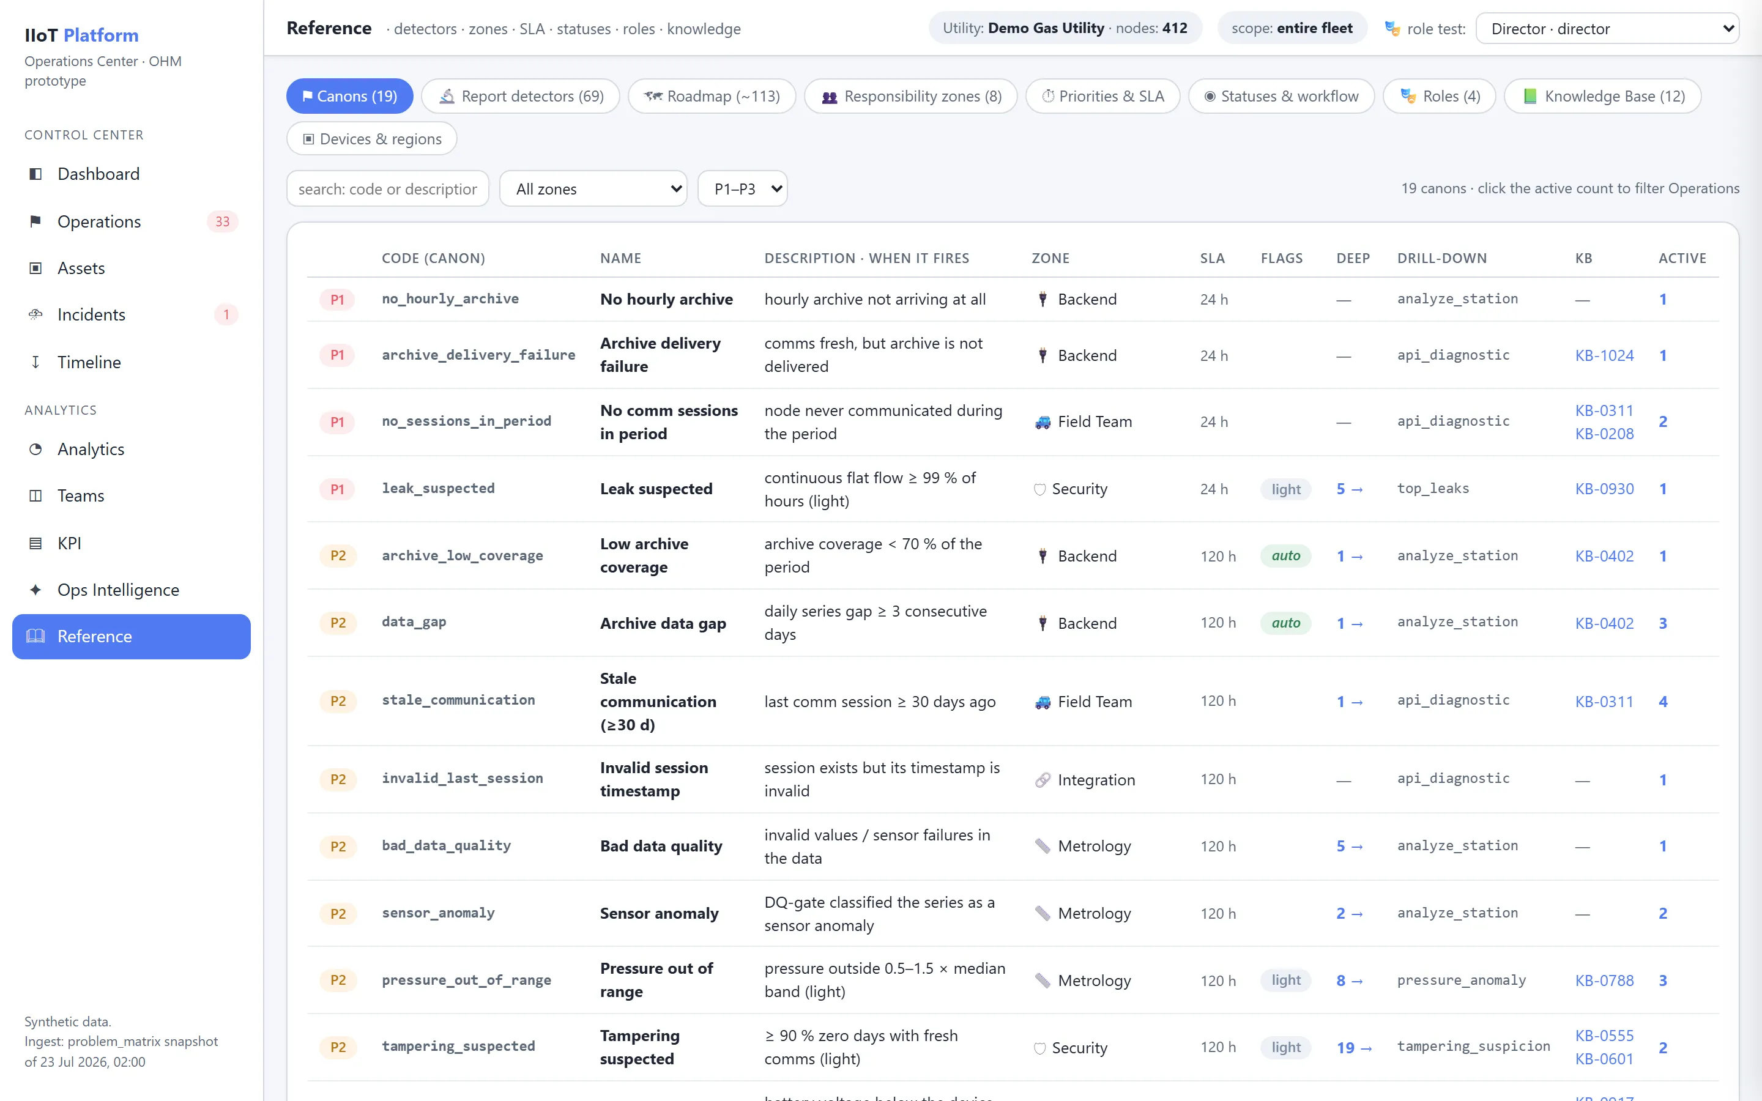Screen dimensions: 1762x1101
Task: Click the ACTIVE column header
Action: pos(1682,259)
